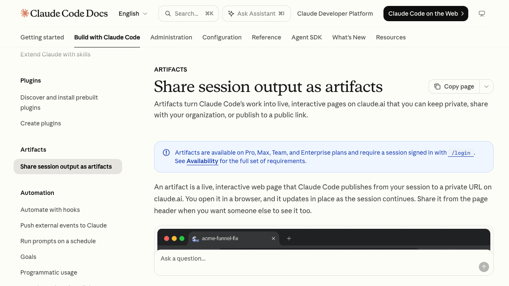509x286 pixels.
Task: Click the sparkle icon on Ask Assistant
Action: (231, 14)
